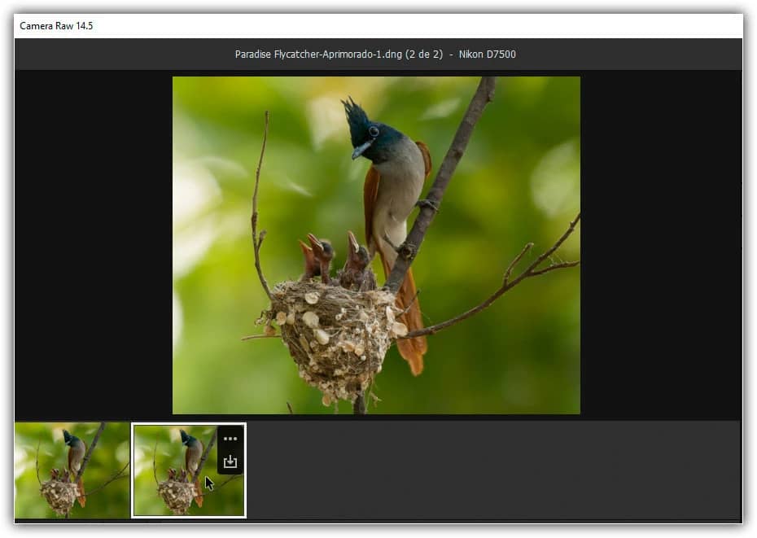Click the nest in the first thumbnail

(x=60, y=494)
